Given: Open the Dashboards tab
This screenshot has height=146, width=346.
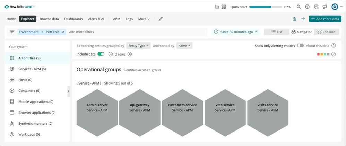Looking at the screenshot, I should 73,19.
